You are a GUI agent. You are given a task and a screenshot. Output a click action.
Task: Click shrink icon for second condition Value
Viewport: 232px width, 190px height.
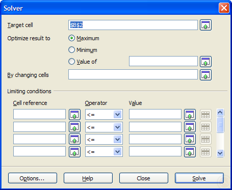(190, 127)
